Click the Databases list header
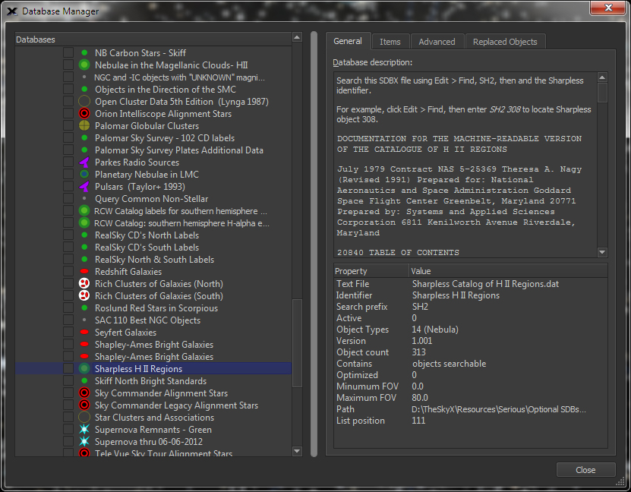The width and height of the screenshot is (631, 492). coord(153,39)
